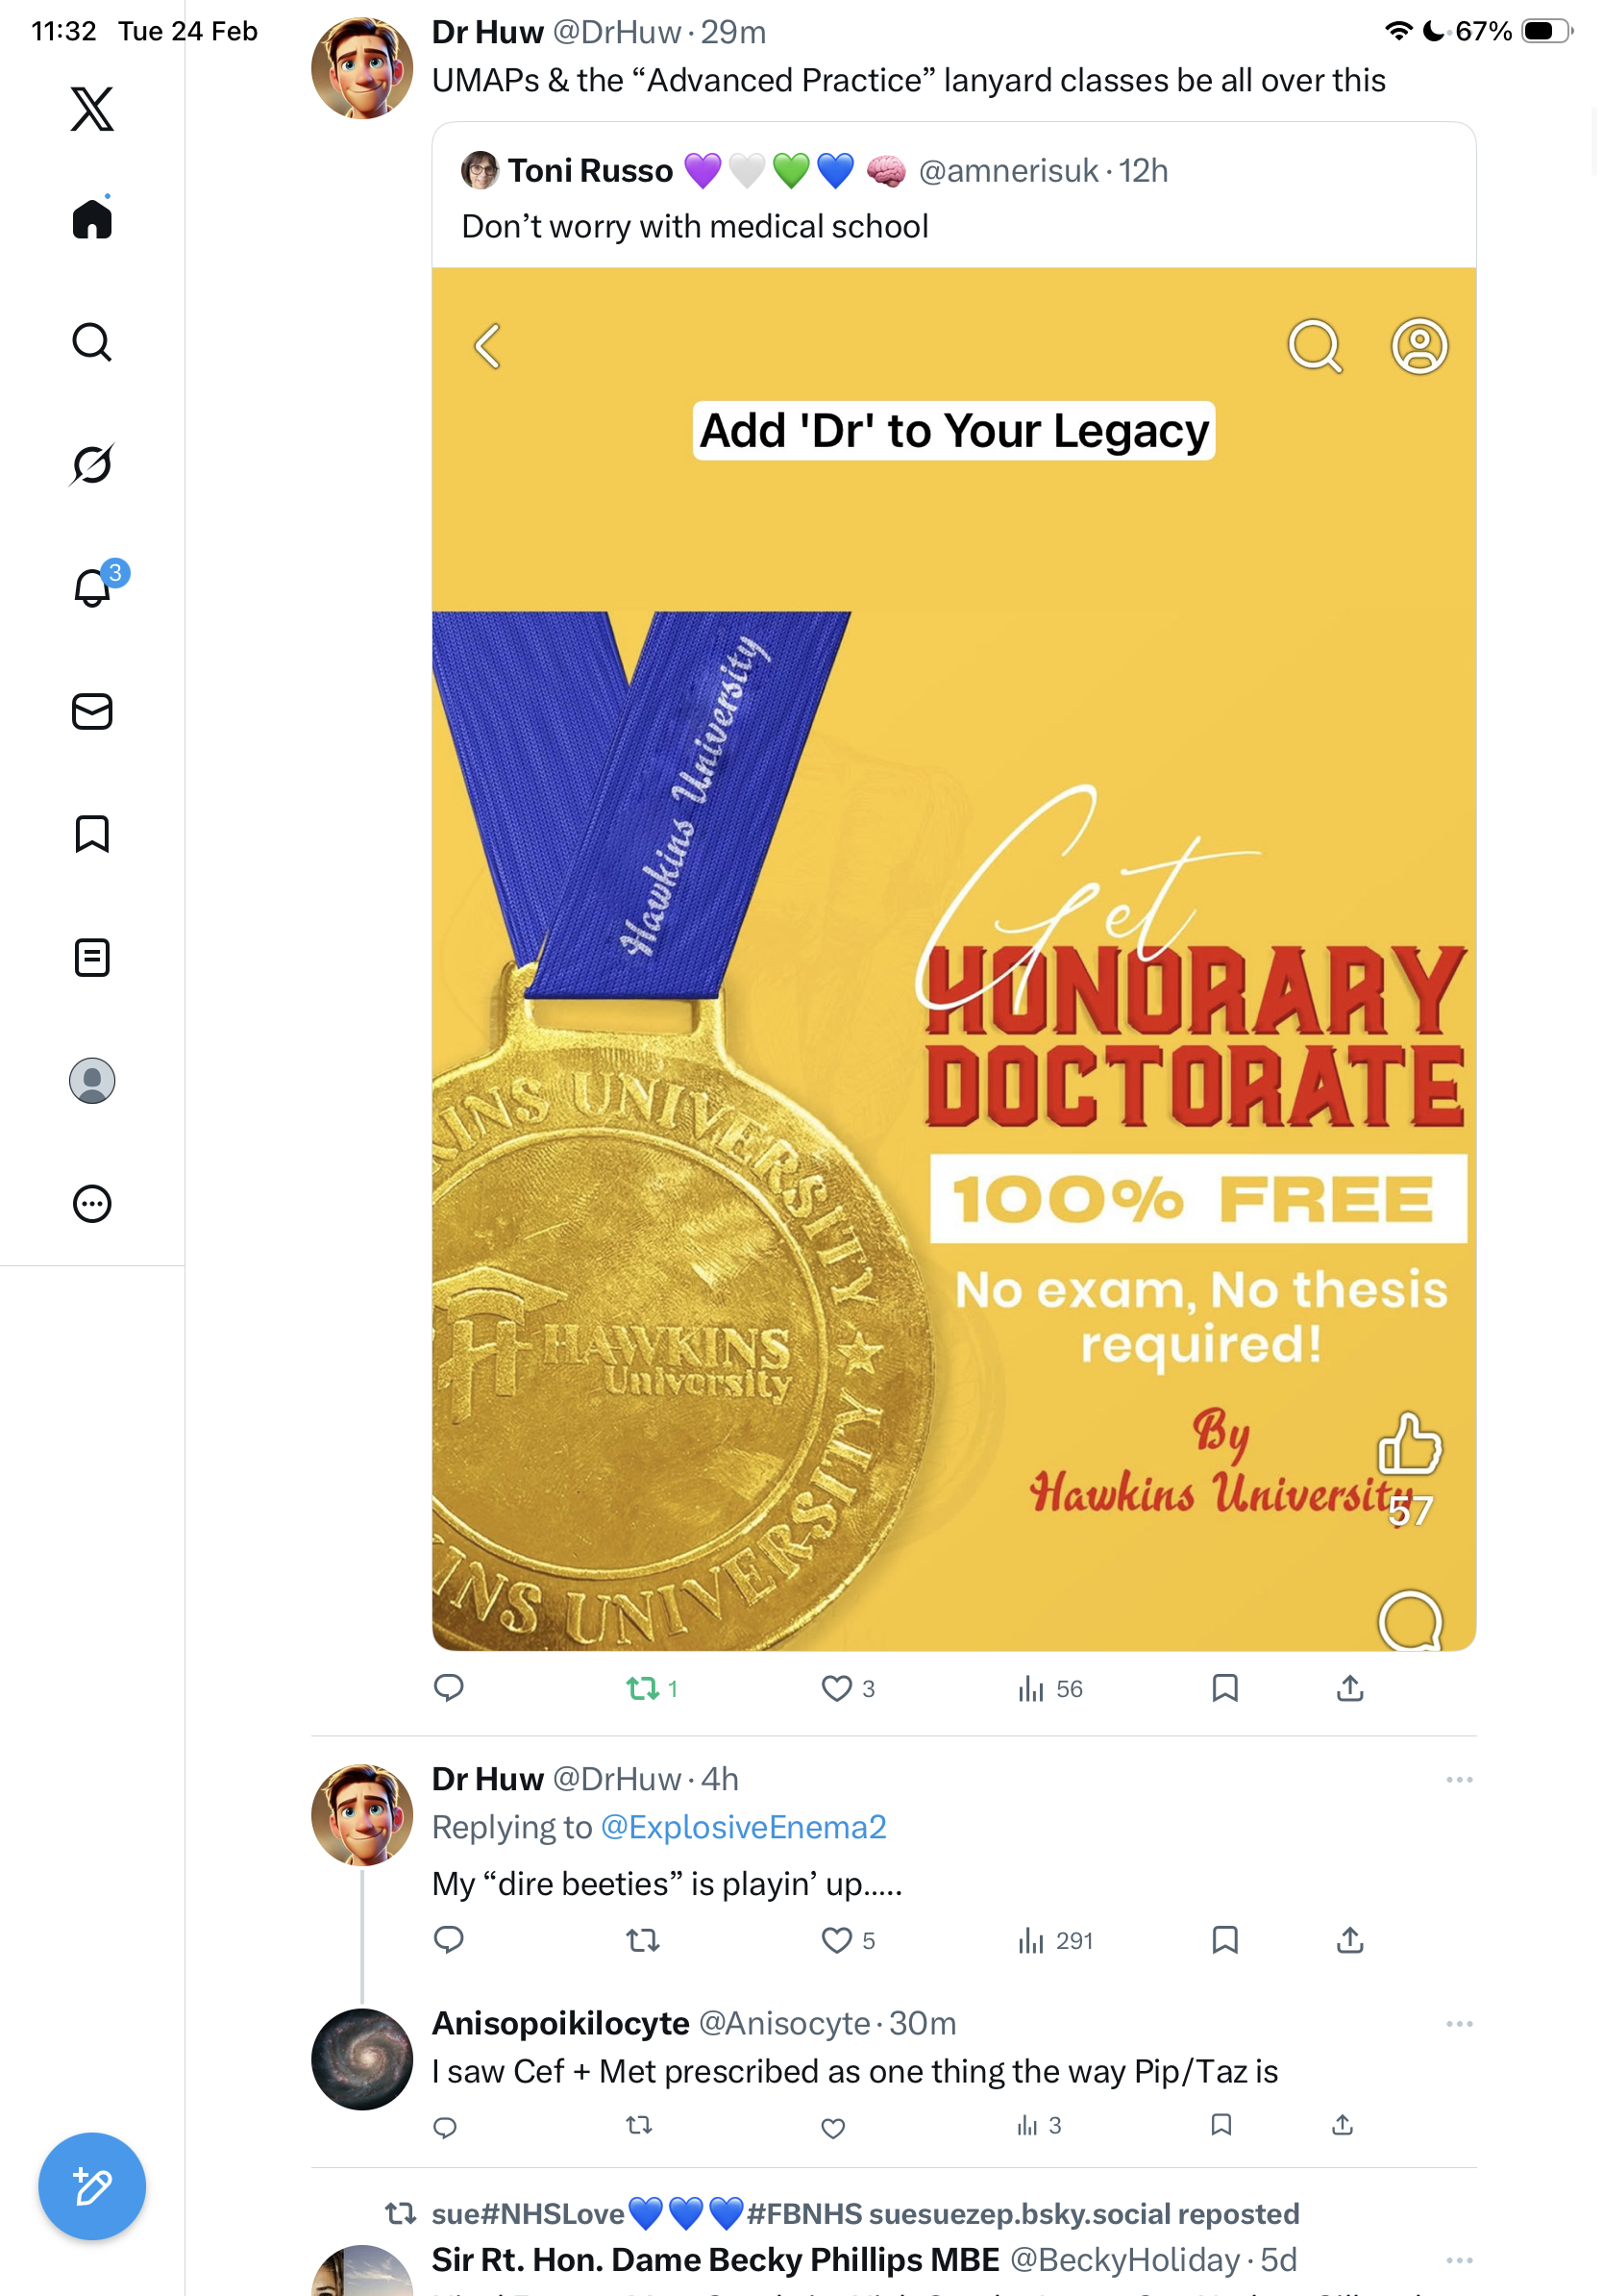The height and width of the screenshot is (2296, 1603).
Task: Open options menu for Anisopoikilocyte's post
Action: coord(1459,2024)
